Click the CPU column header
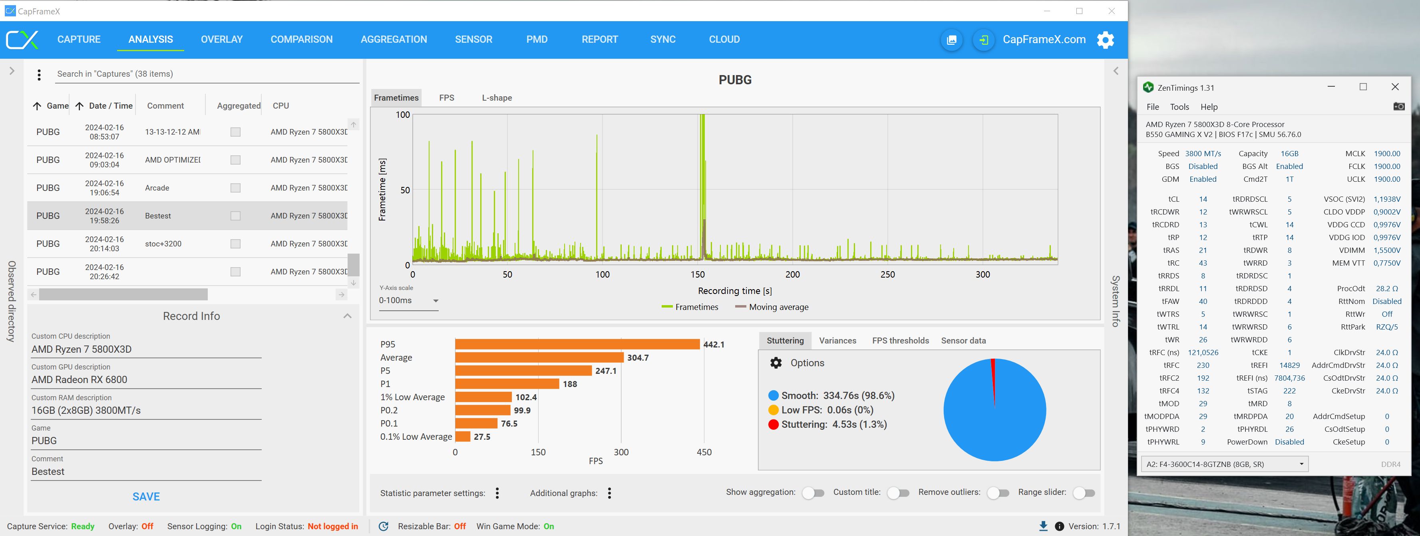Viewport: 1420px width, 536px height. click(x=280, y=106)
